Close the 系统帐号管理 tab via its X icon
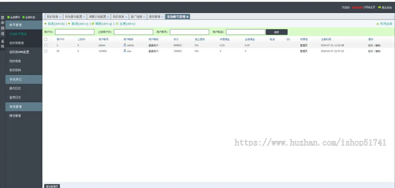 tap(187, 17)
